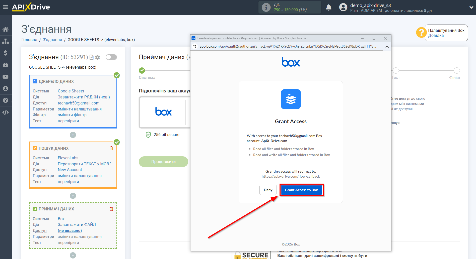This screenshot has width=476, height=259.
Task: Open the Головна breadcrumb link
Action: (29, 40)
